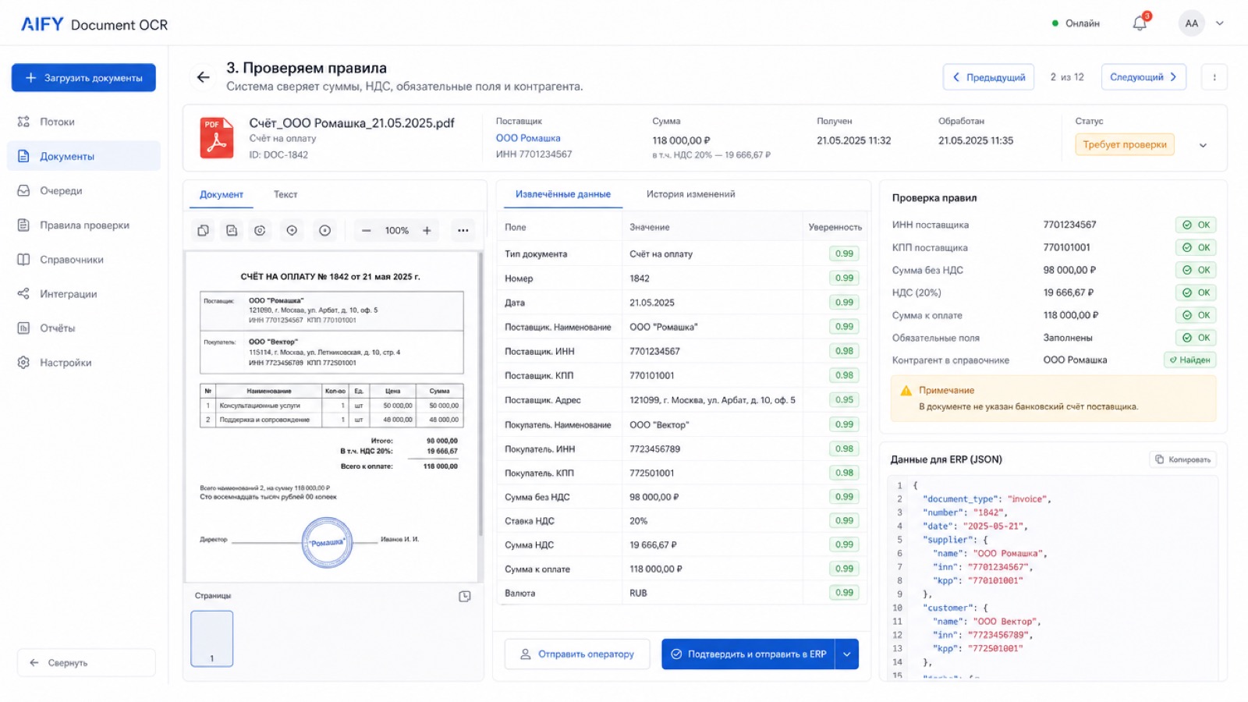Zoom in the document with plus

pos(427,231)
